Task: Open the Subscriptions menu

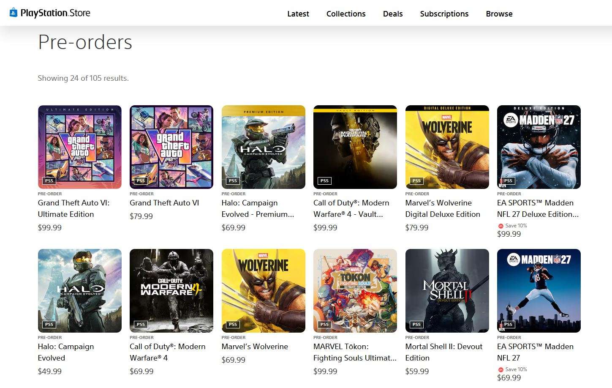Action: tap(444, 14)
